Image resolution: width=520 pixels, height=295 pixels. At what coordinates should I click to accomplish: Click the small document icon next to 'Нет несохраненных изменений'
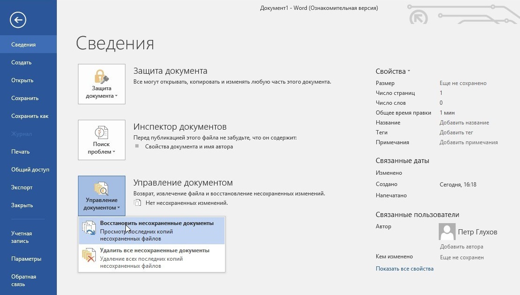[137, 203]
